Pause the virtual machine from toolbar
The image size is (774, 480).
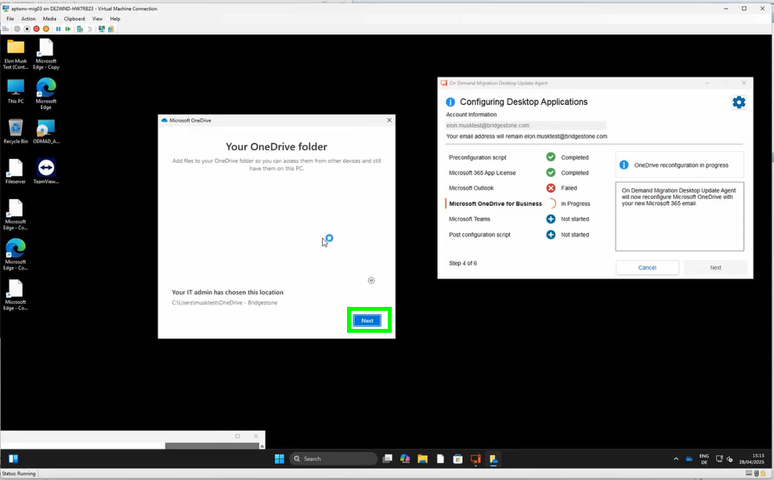click(x=58, y=29)
